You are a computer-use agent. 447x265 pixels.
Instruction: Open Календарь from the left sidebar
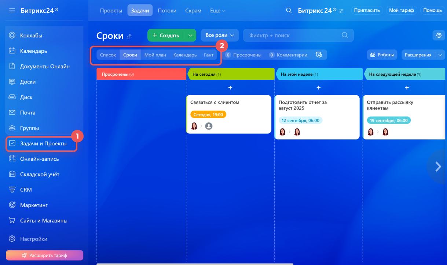[x=33, y=51]
